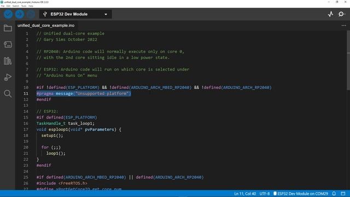Viewport: 350px width, 197px height.
Task: Click the editor vertical scrollbar
Action: click(x=348, y=60)
